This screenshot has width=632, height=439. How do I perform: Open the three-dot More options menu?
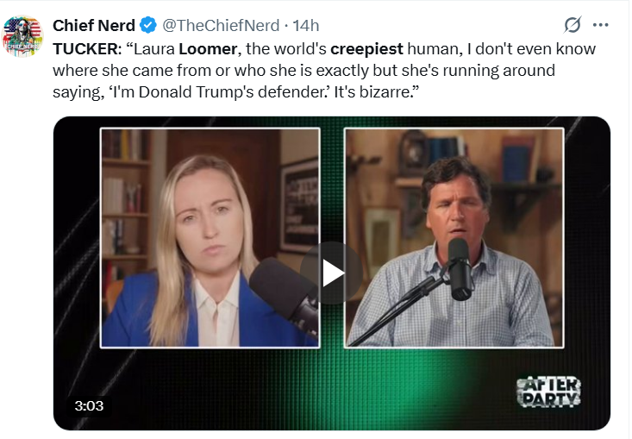pos(601,25)
